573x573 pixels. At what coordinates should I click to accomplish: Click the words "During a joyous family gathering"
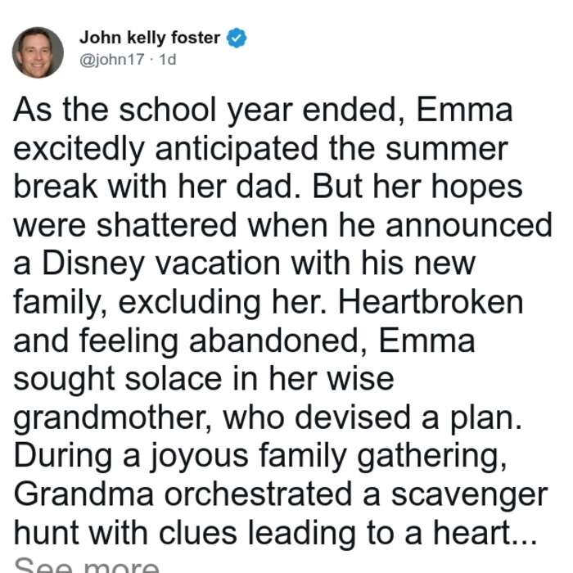coord(259,457)
